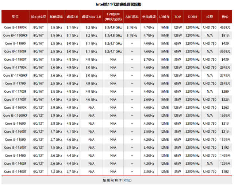Click the 核显 column header

(x=210, y=17)
